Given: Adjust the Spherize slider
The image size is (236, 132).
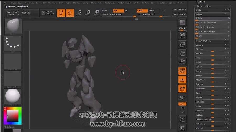Looking at the screenshot, I should [212, 124].
